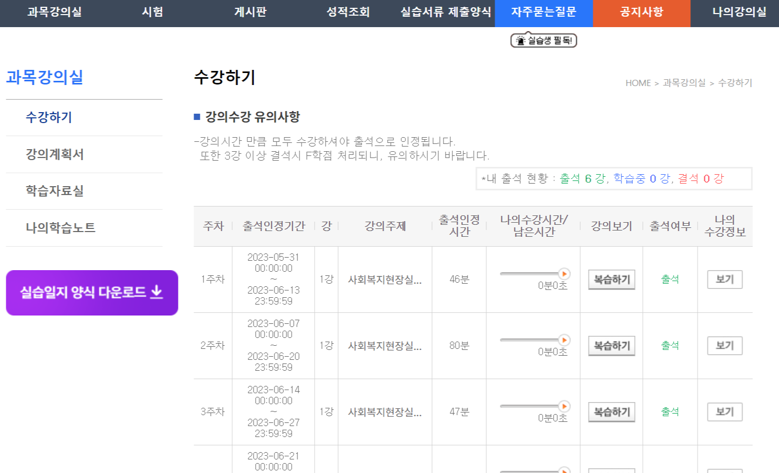The height and width of the screenshot is (473, 779).
Task: Open the 시험 menu
Action: coord(152,12)
